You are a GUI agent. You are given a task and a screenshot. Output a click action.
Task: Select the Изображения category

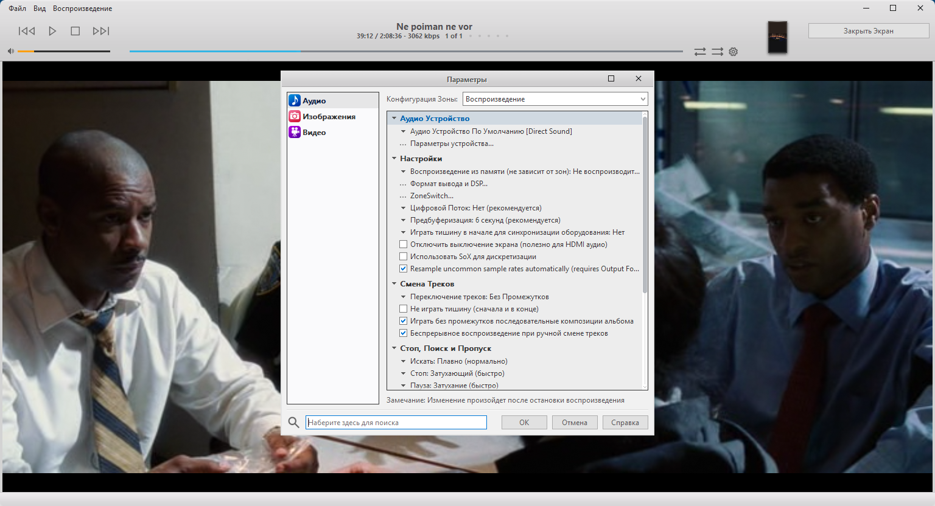pos(329,117)
